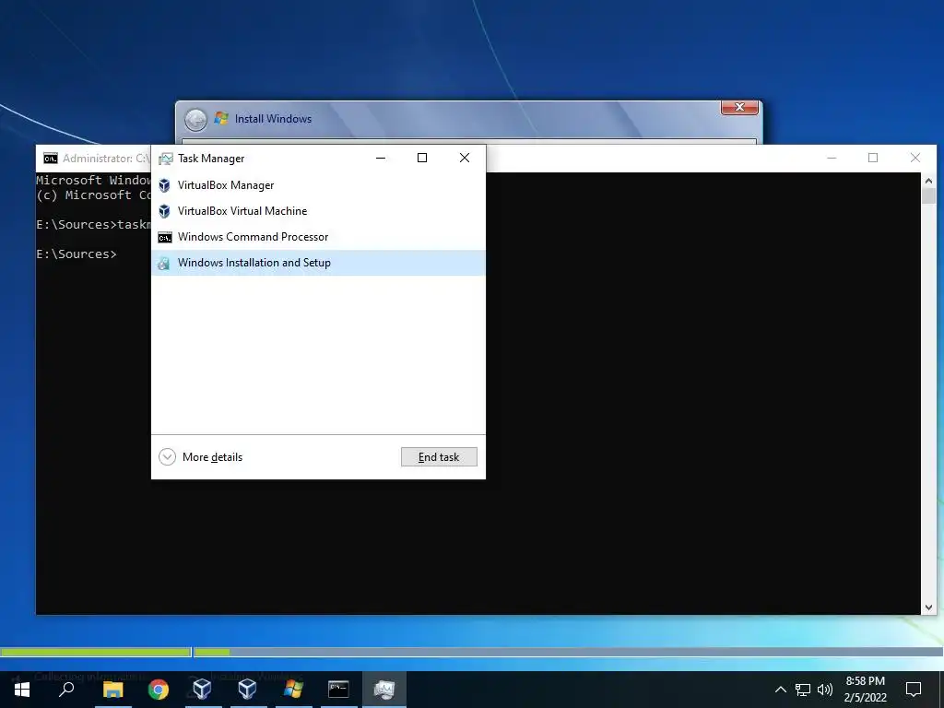
Task: Click the Command Prompt scrollbar up arrow
Action: click(928, 181)
